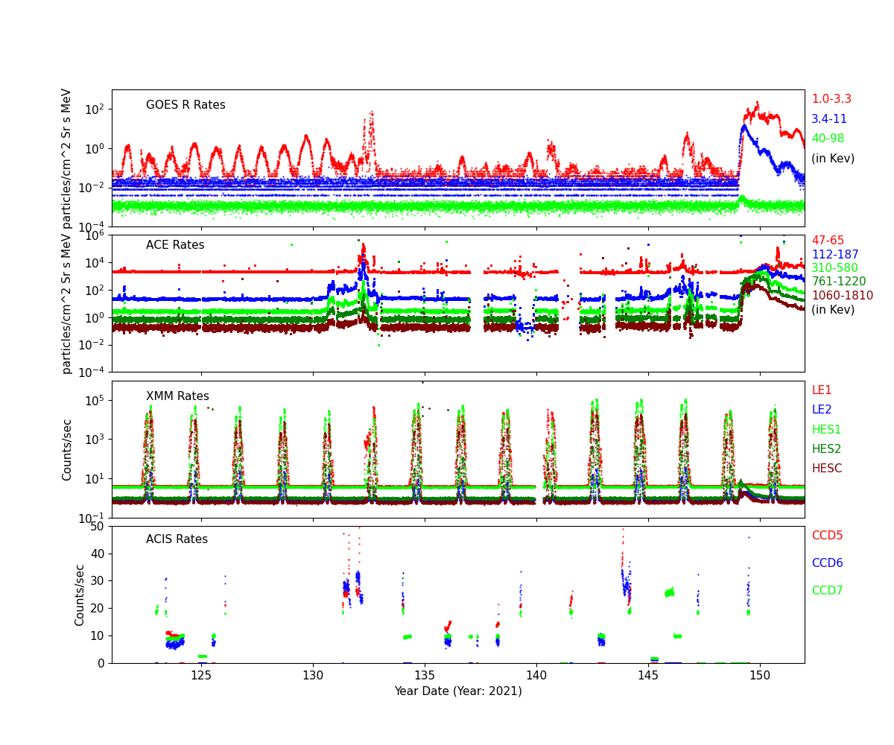The width and height of the screenshot is (894, 745).
Task: Pick the 761-1220 legend label
Action: pos(838,282)
